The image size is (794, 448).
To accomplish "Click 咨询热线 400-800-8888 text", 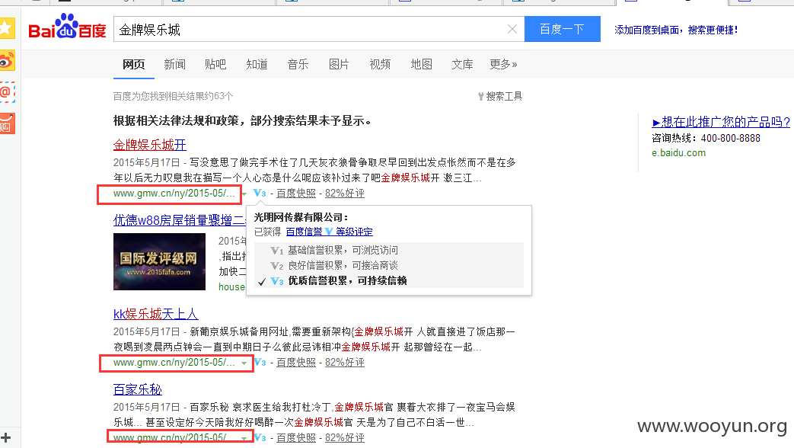I will (x=706, y=139).
